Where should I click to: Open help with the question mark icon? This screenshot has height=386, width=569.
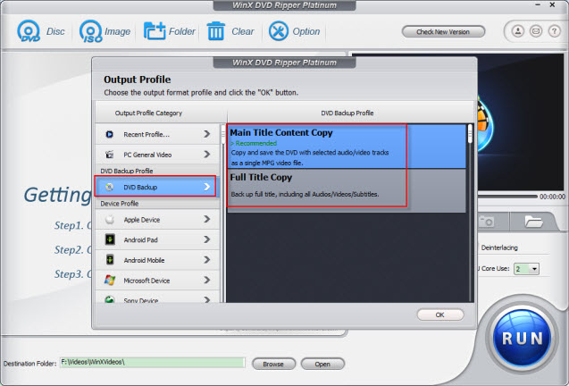[x=554, y=31]
